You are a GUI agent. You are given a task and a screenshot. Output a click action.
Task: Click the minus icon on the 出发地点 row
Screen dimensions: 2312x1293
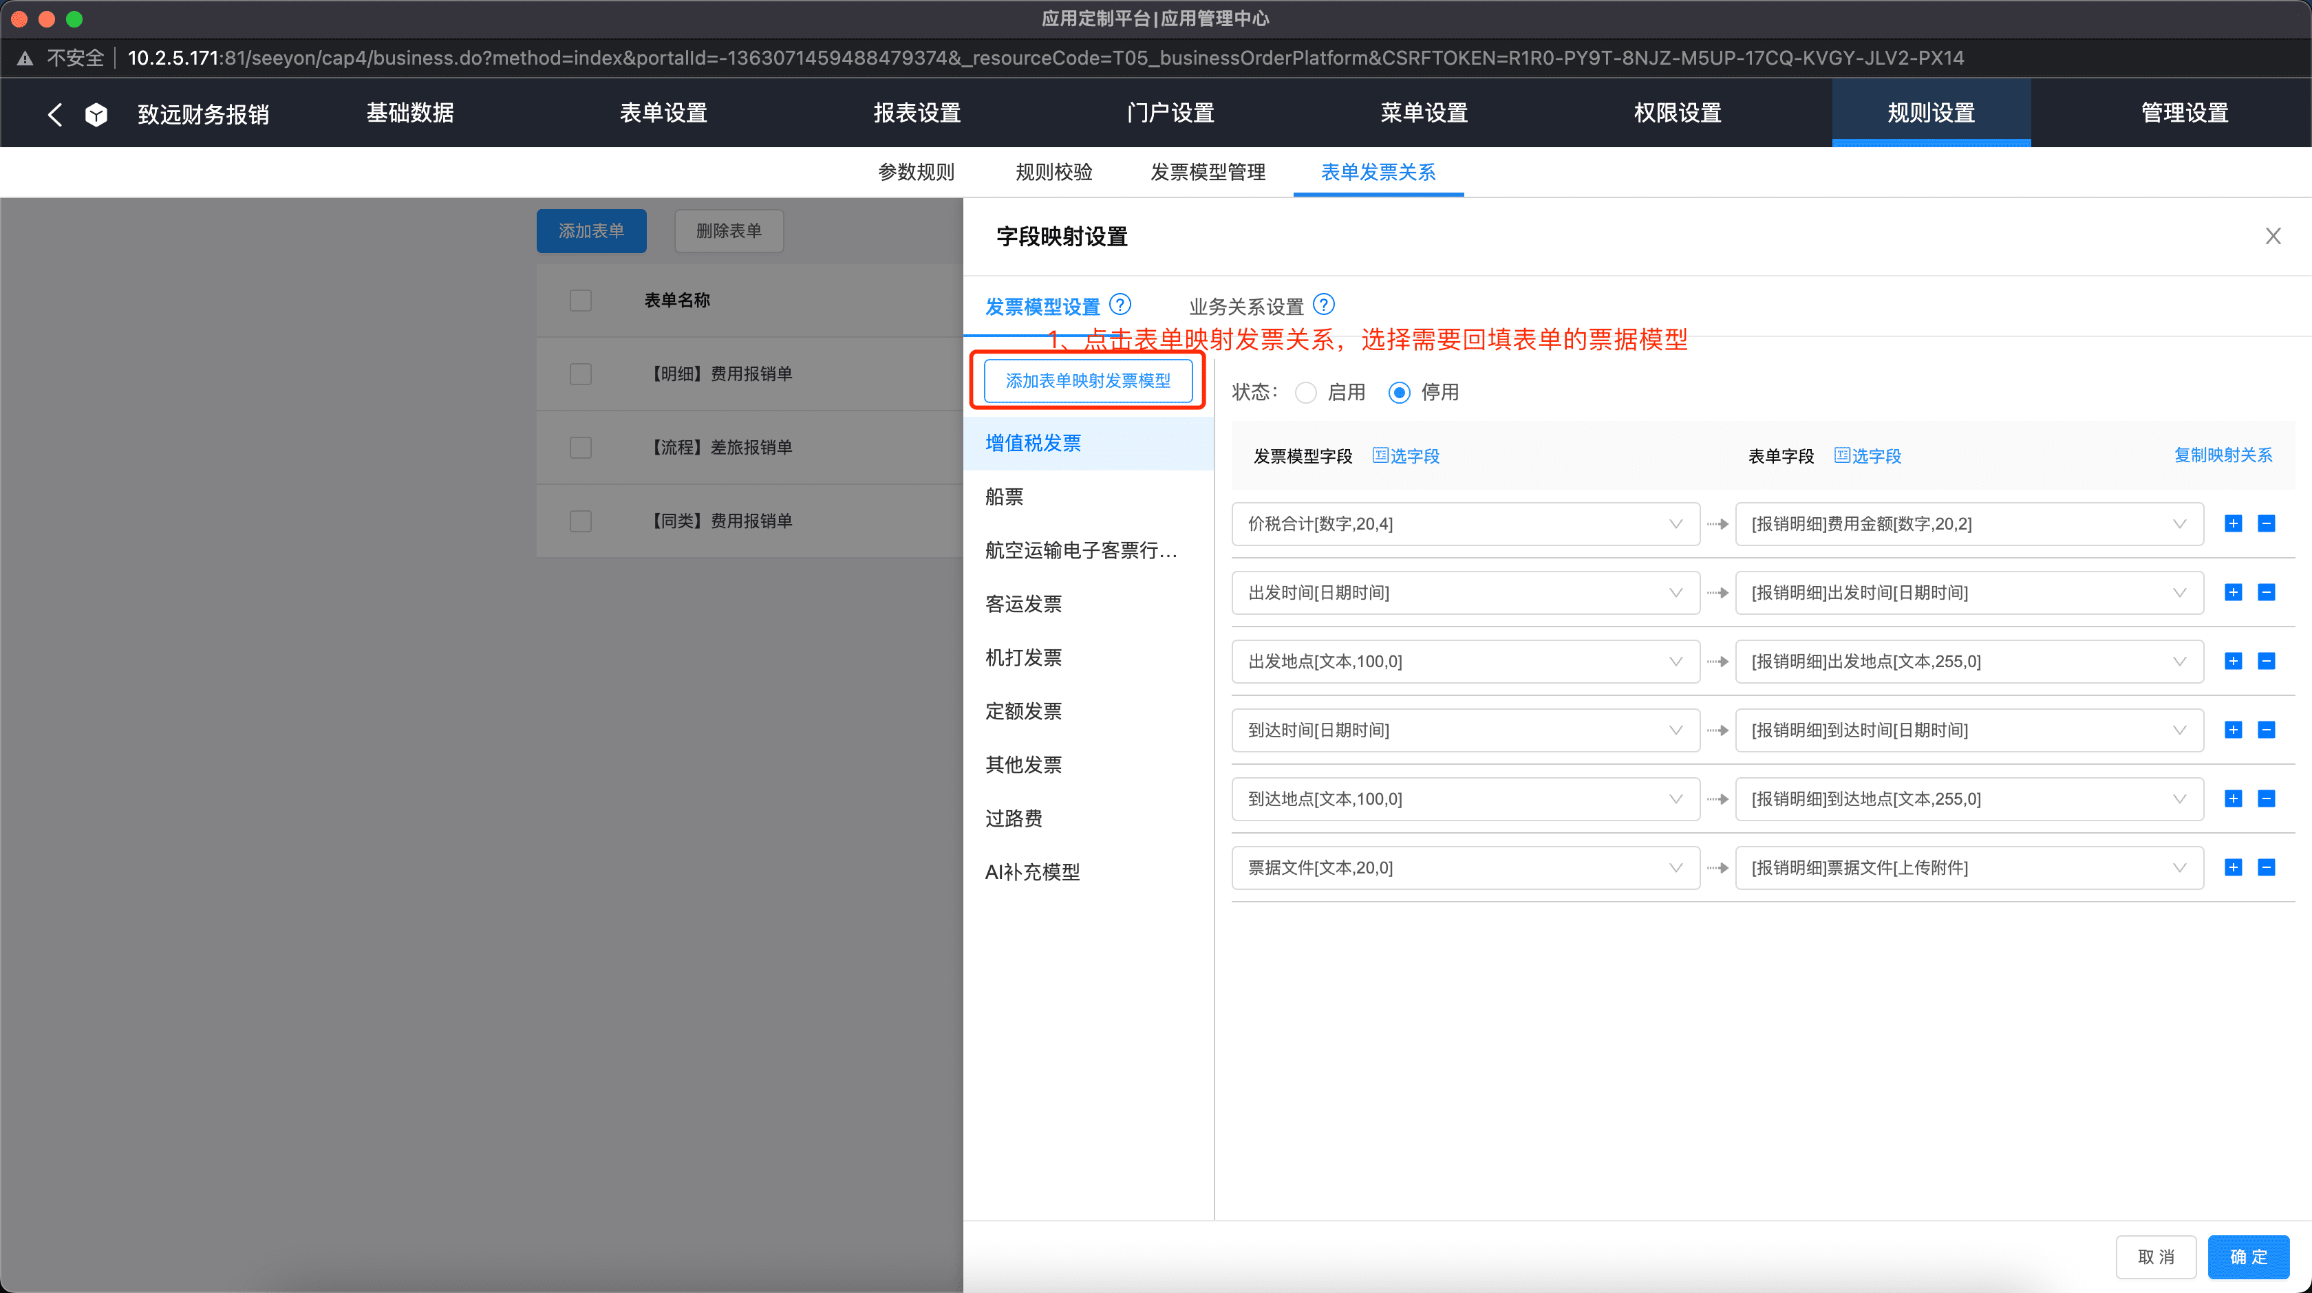(2266, 662)
